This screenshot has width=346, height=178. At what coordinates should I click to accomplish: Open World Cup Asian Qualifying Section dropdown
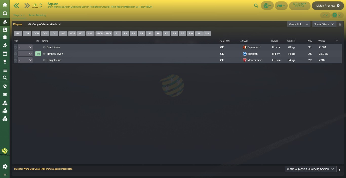pyautogui.click(x=311, y=169)
